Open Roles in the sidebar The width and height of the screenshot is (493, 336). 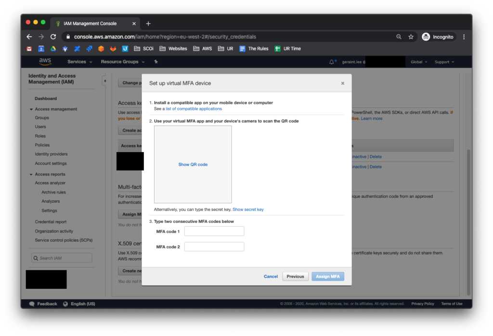click(40, 136)
